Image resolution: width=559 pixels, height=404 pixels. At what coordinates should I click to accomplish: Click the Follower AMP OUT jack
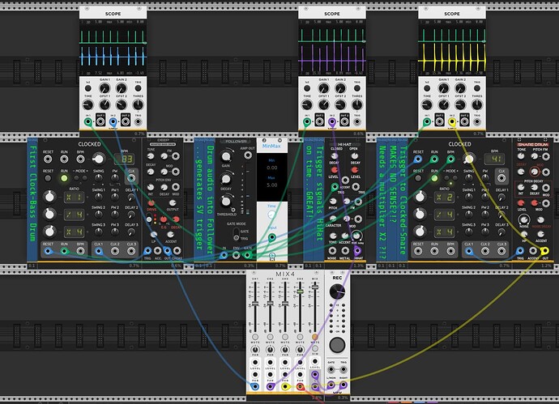(x=248, y=155)
